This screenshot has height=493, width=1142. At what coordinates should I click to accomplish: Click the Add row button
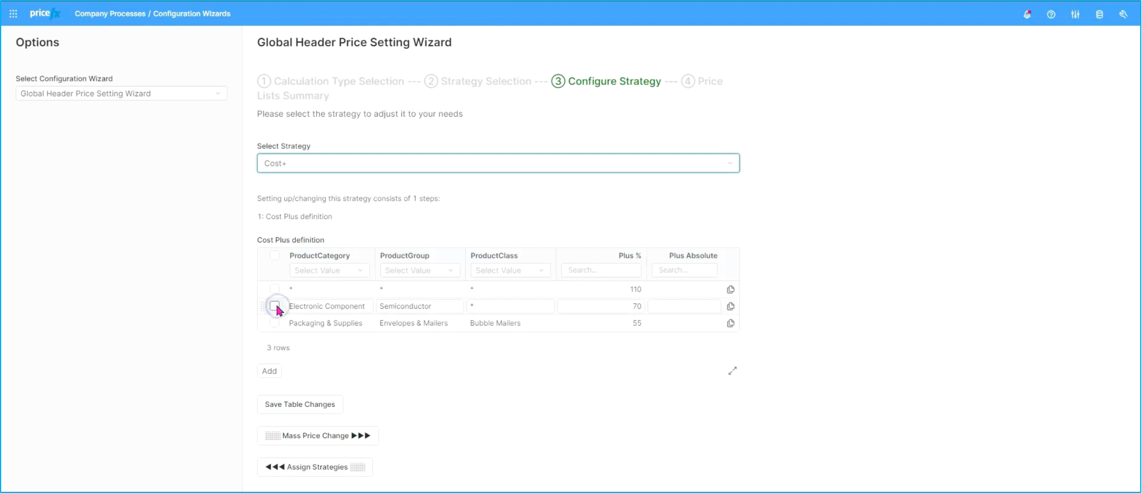pos(269,371)
